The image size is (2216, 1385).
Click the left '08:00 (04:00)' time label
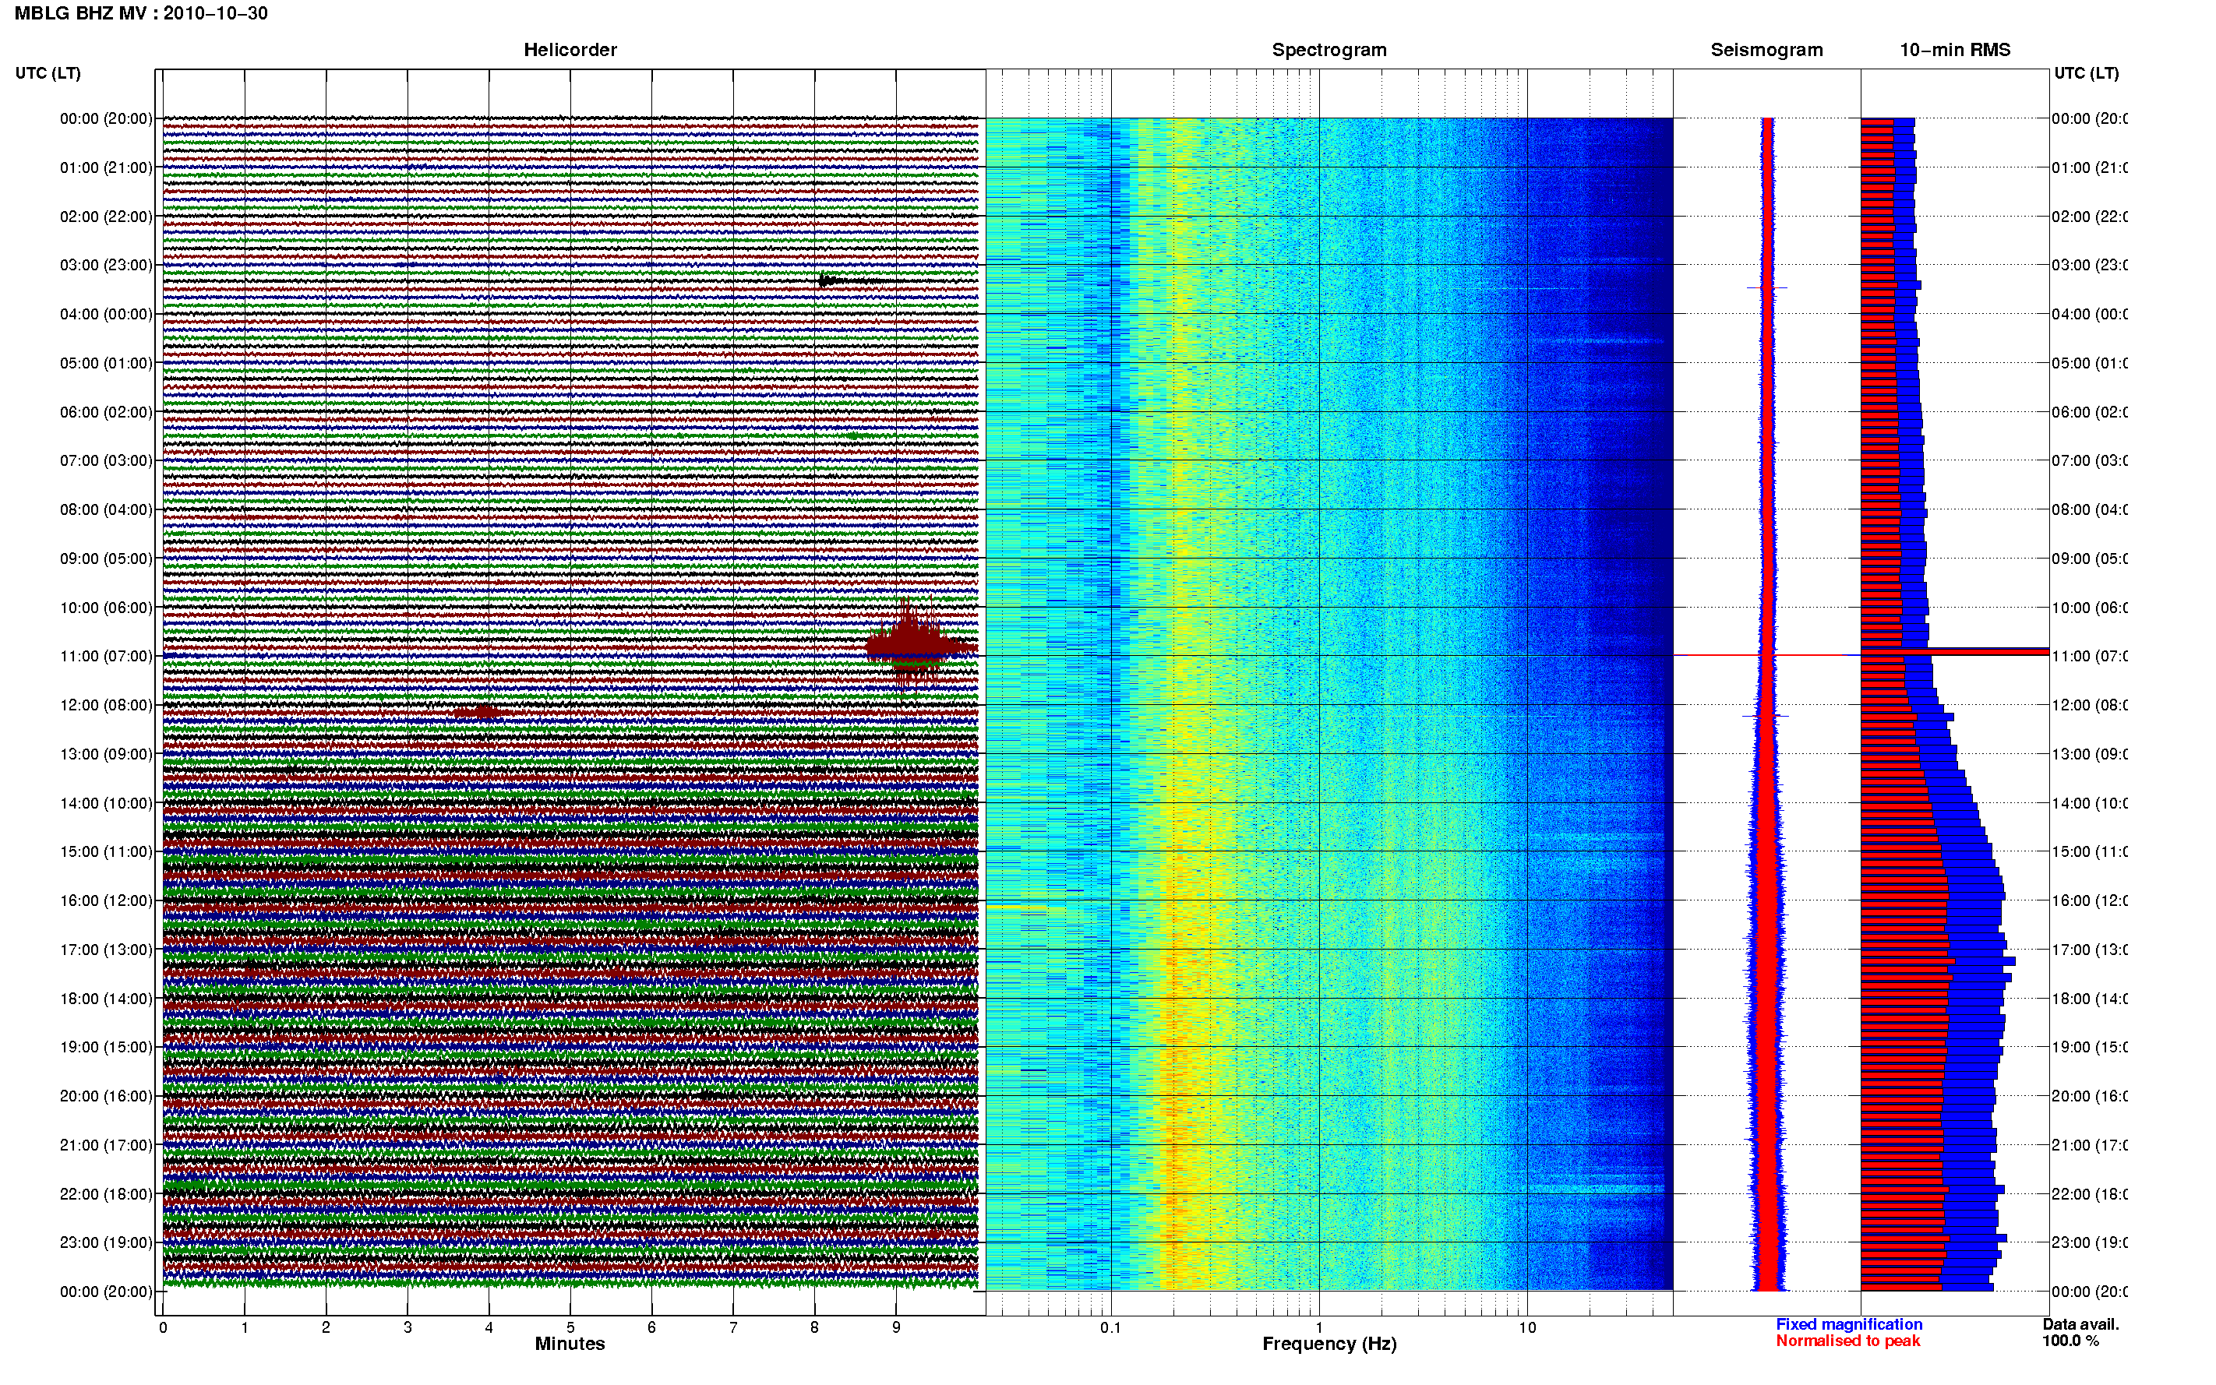coord(106,509)
